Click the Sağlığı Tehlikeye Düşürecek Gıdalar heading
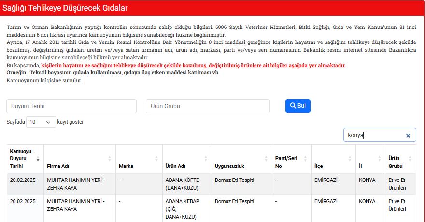 coord(65,8)
